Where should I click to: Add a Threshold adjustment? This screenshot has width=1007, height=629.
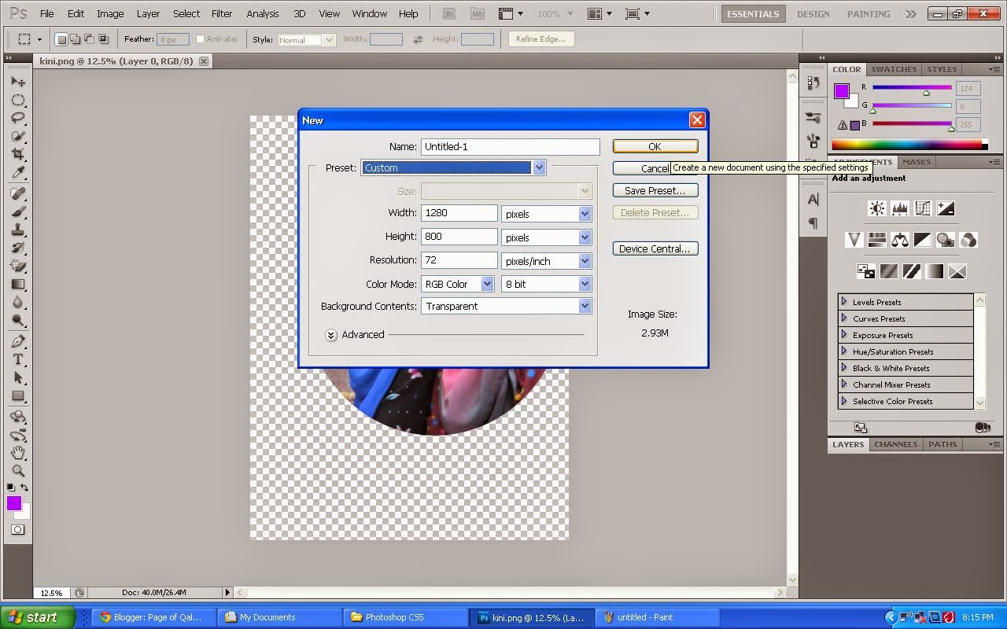click(x=911, y=271)
